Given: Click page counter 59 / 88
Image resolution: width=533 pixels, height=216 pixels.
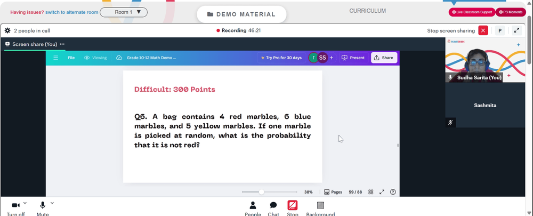Looking at the screenshot, I should (355, 192).
